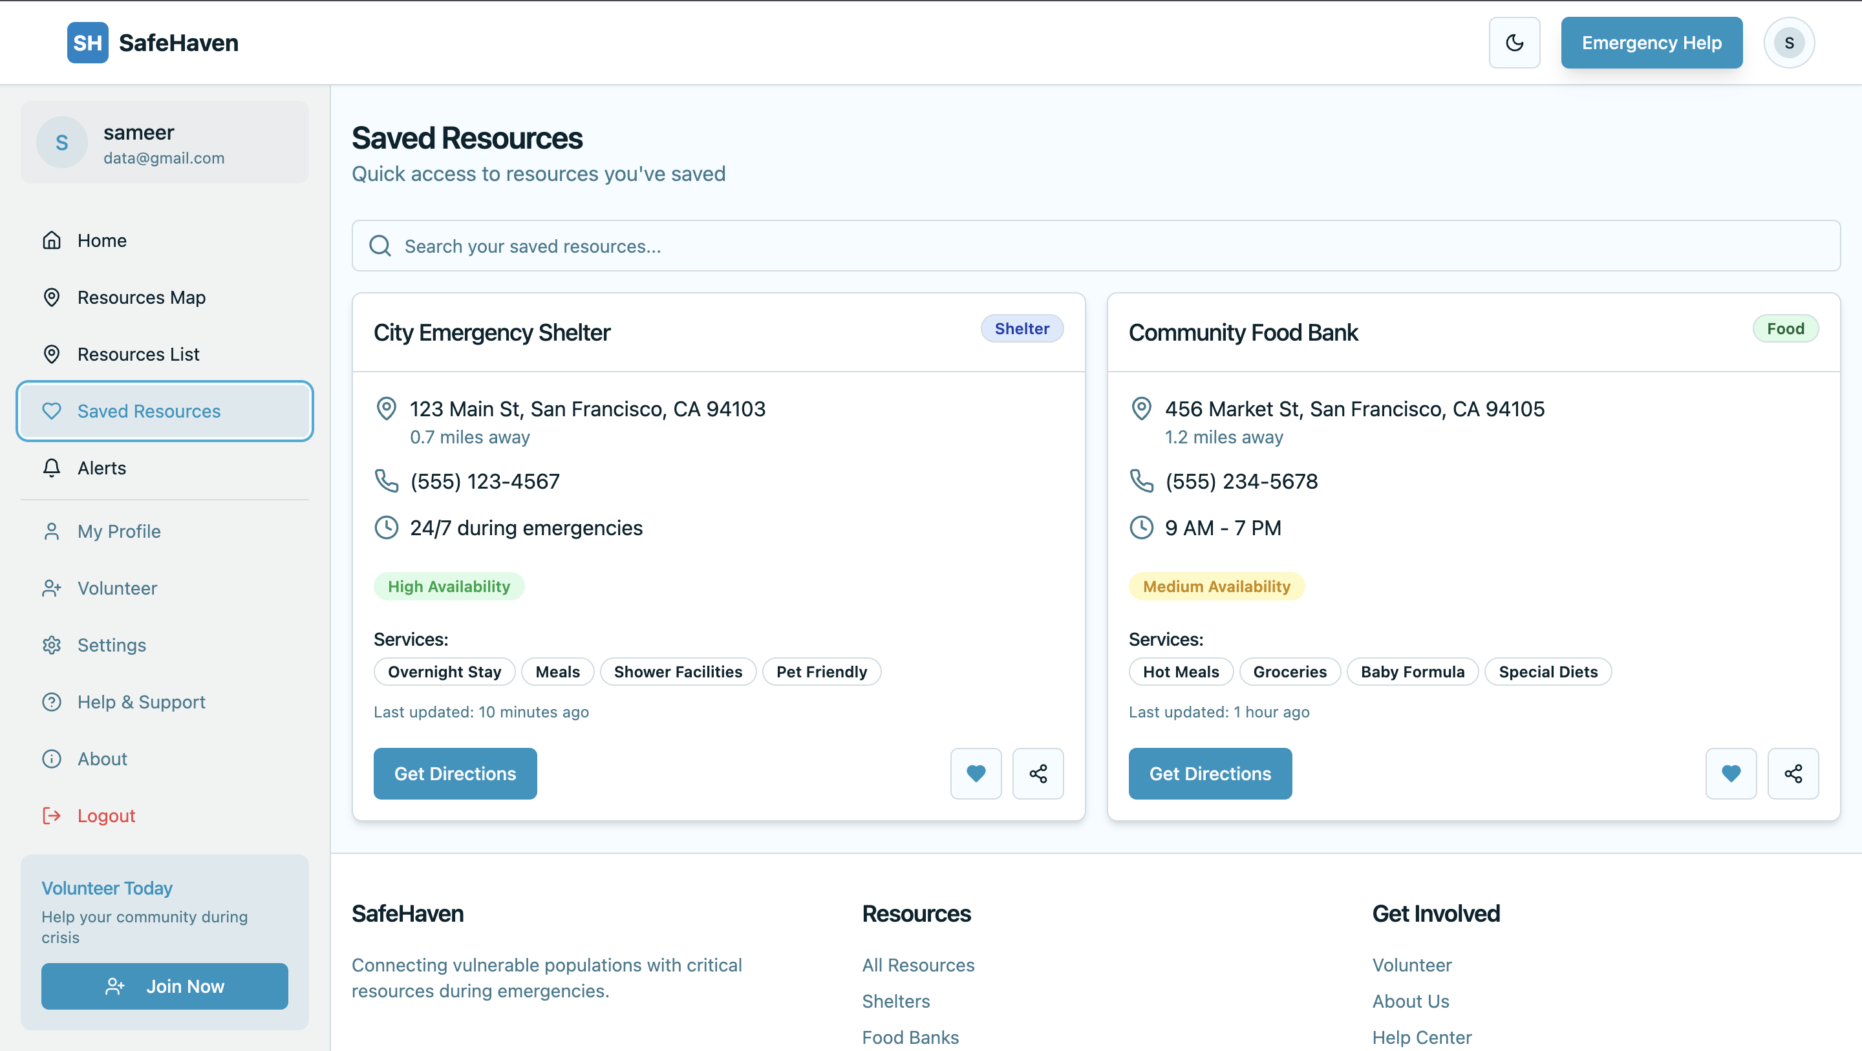Click Logout in sidebar
1862x1051 pixels.
[105, 815]
